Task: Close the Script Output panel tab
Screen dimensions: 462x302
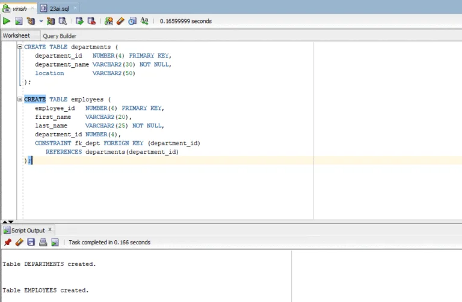Action: 50,229
